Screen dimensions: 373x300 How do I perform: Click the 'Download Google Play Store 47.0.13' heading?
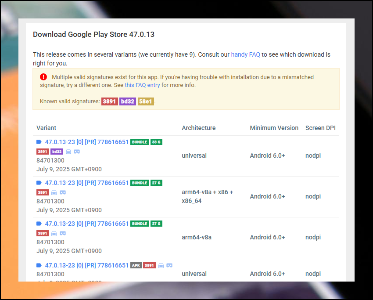[x=93, y=35]
